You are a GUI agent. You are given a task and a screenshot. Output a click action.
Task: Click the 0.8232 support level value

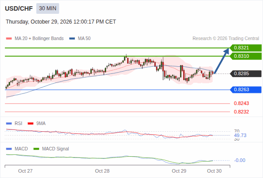click(x=241, y=112)
